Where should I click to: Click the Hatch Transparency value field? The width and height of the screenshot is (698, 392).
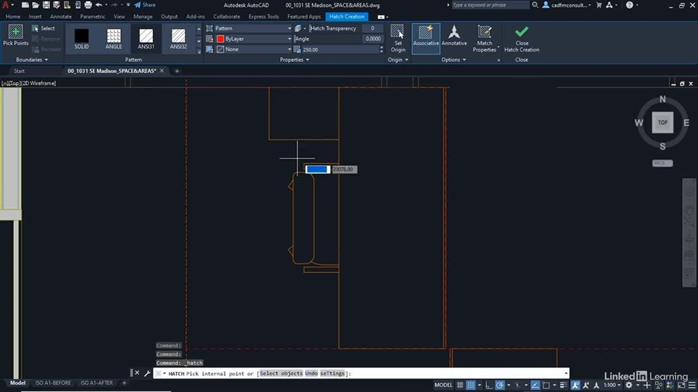coord(373,28)
